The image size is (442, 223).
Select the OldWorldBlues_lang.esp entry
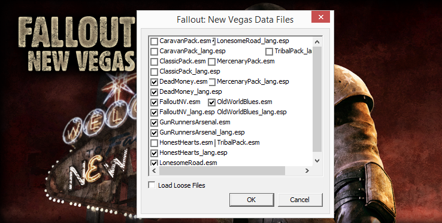252,112
